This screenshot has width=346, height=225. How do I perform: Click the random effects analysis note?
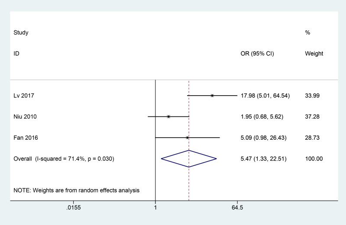point(76,190)
